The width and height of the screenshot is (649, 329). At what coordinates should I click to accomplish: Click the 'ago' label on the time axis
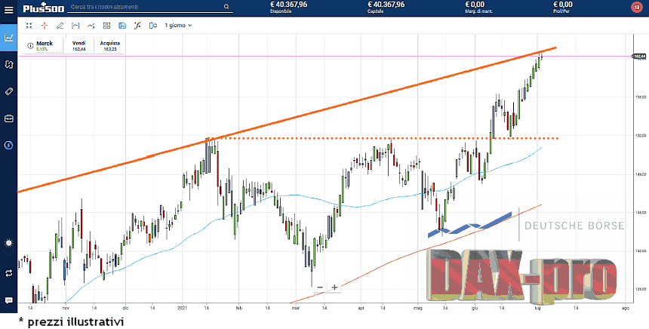626,309
